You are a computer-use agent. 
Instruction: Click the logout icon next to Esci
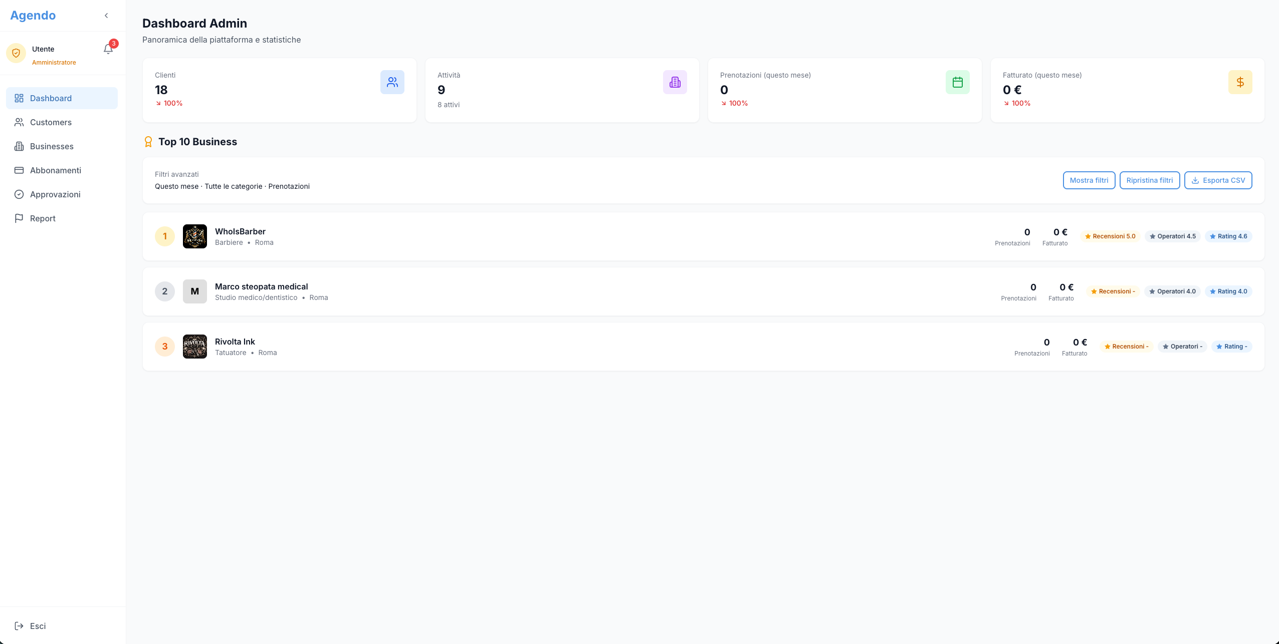pos(20,625)
